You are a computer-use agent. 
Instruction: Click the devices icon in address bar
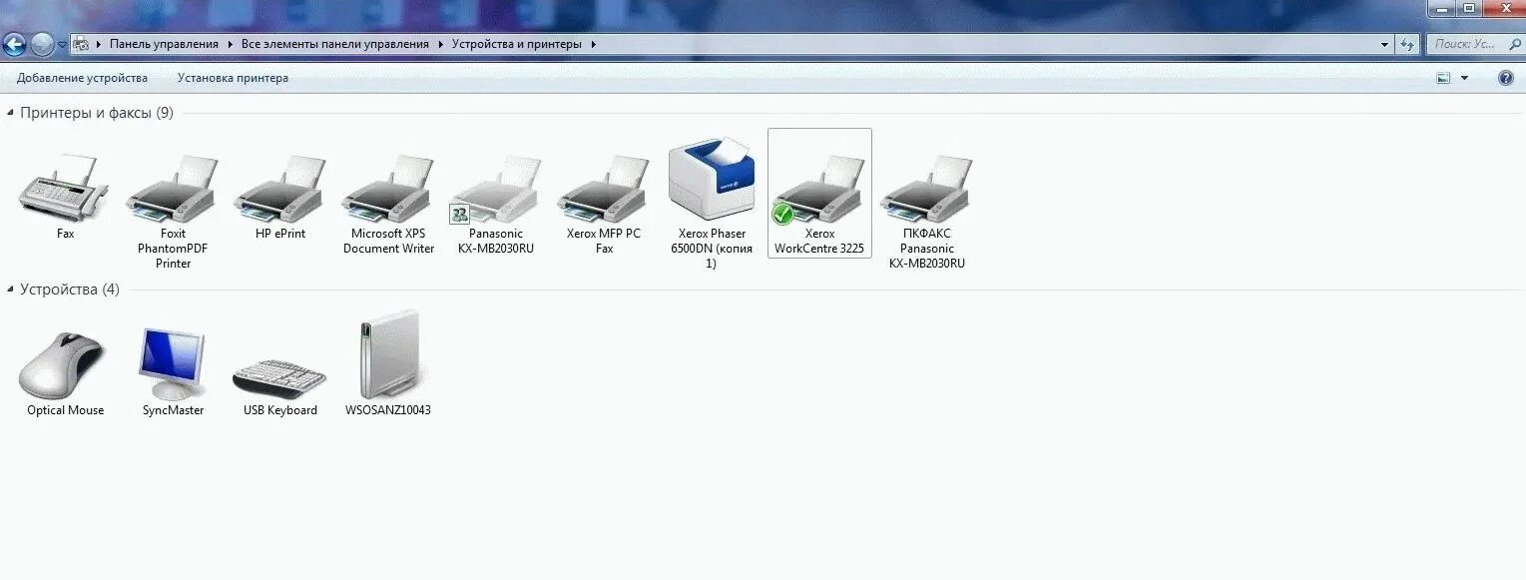(x=82, y=44)
